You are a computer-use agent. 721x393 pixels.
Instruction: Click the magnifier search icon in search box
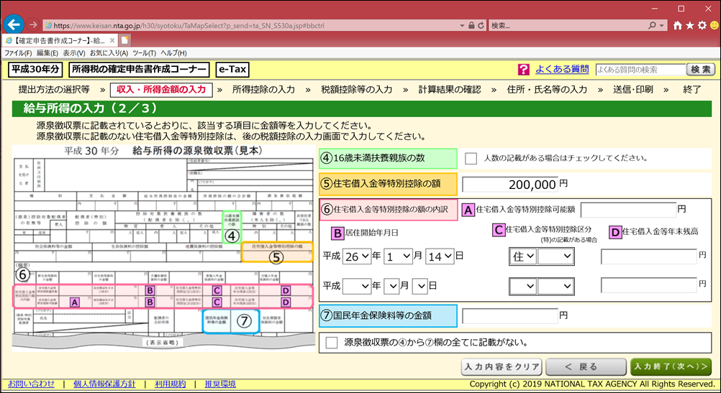click(x=652, y=26)
